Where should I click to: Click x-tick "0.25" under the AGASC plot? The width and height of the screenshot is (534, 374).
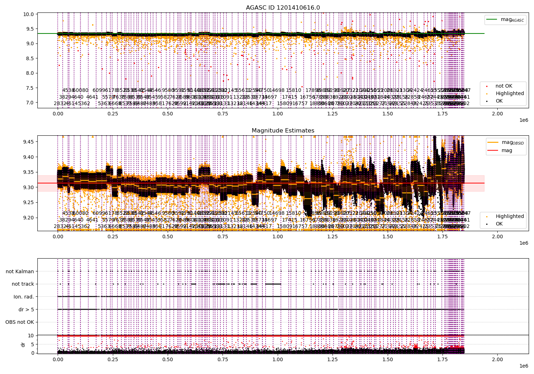(113, 114)
